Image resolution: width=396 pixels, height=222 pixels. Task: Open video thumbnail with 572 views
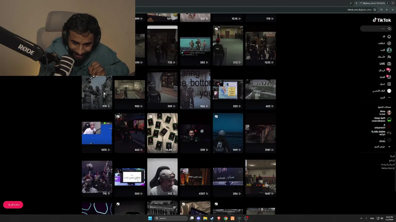tap(228, 45)
